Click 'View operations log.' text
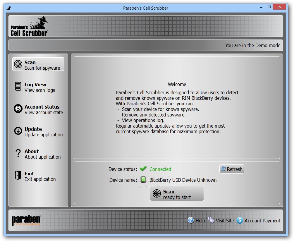Screen dimensions: 294x242 [143, 121]
